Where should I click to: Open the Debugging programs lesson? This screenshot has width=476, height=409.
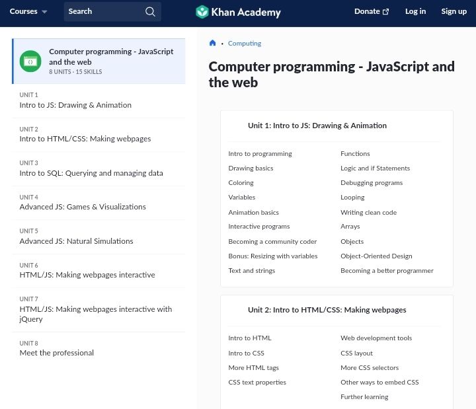click(371, 183)
